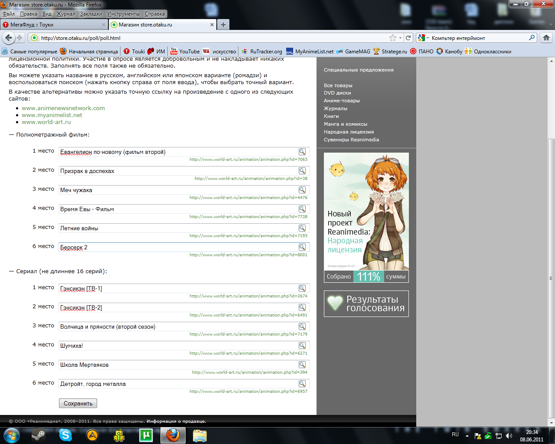
Task: Click search icon in Волчица и пряности field
Action: point(302,326)
